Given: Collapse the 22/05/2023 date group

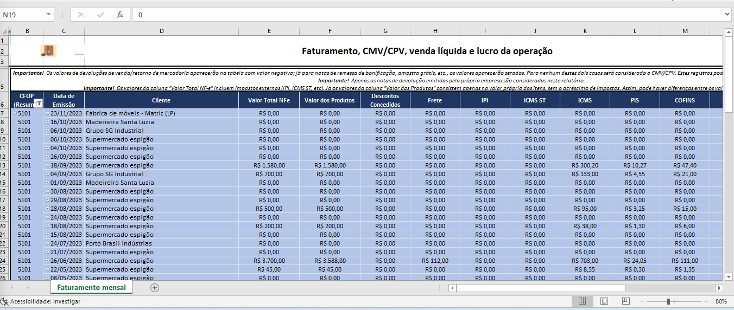Looking at the screenshot, I should click(x=48, y=269).
